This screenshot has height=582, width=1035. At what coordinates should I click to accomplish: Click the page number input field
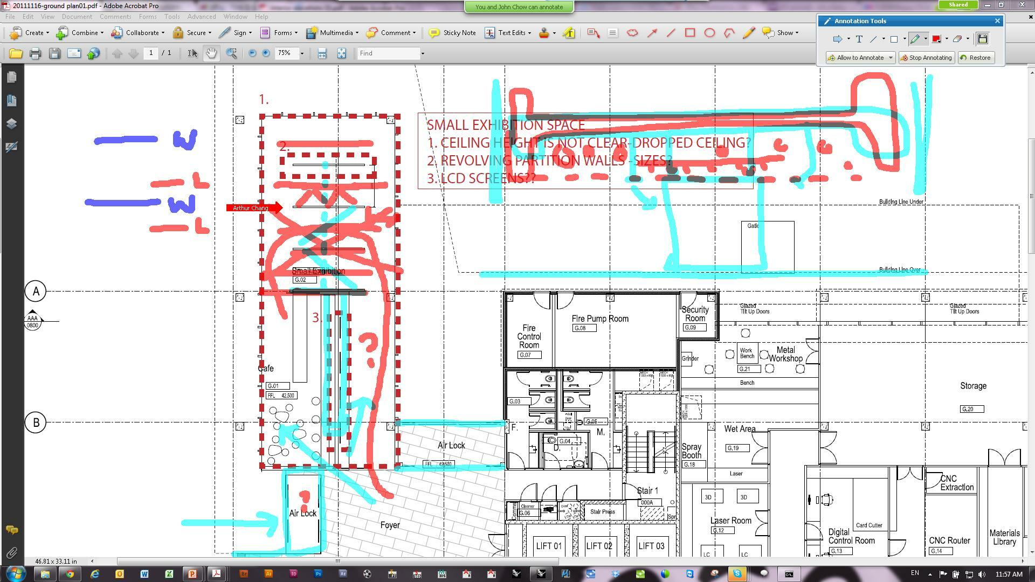[151, 53]
